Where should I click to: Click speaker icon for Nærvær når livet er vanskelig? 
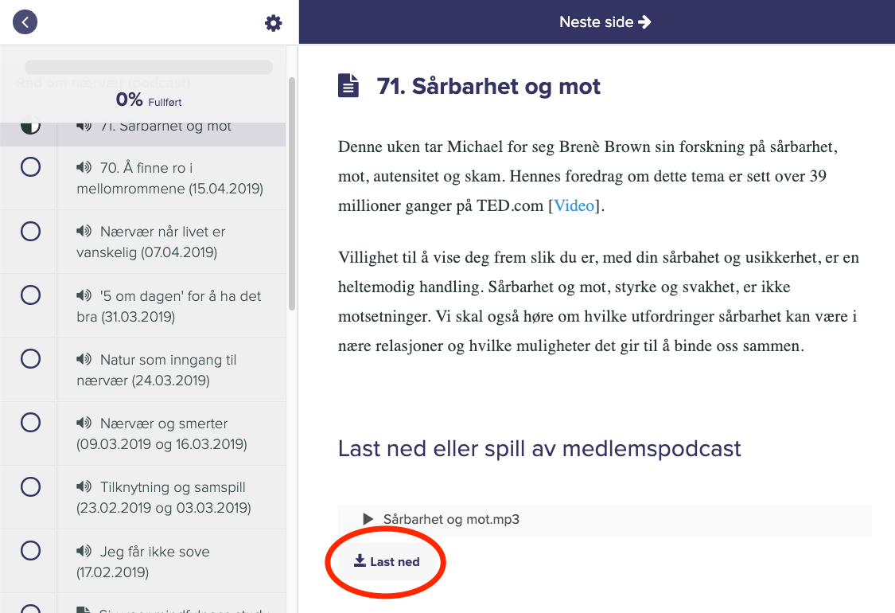point(84,231)
